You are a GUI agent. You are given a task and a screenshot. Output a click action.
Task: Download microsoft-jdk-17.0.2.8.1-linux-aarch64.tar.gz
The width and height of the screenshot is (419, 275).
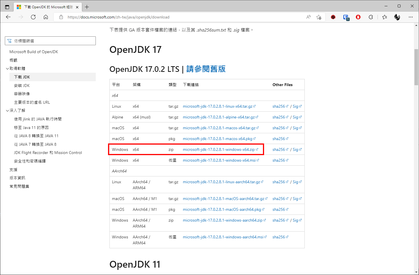[223, 182]
